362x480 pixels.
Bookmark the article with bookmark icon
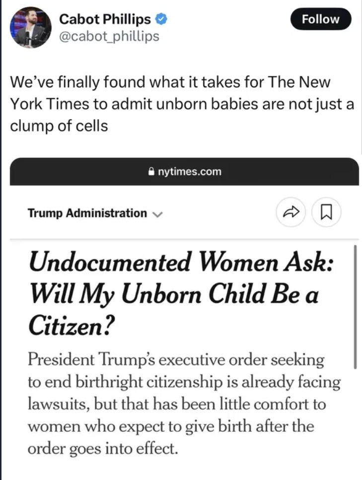click(x=326, y=212)
